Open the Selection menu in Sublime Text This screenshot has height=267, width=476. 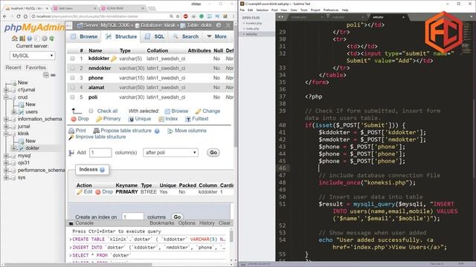click(263, 10)
